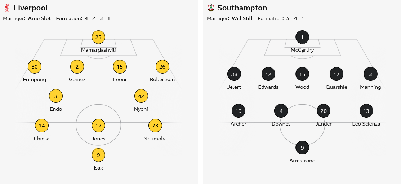Click the Southampton club crest icon
The width and height of the screenshot is (401, 184).
[x=211, y=8]
